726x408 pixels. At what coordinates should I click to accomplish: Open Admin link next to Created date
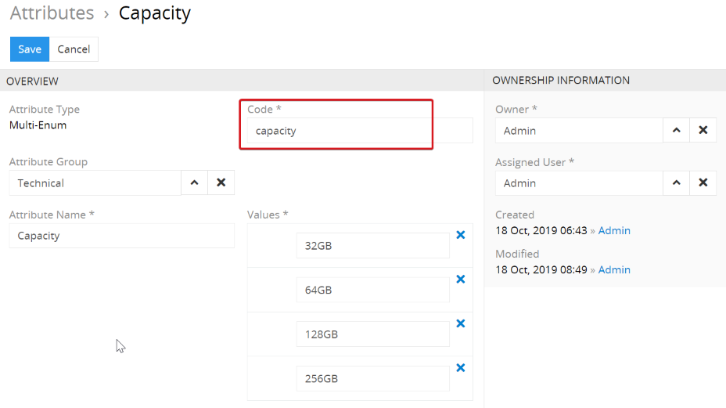pos(614,230)
